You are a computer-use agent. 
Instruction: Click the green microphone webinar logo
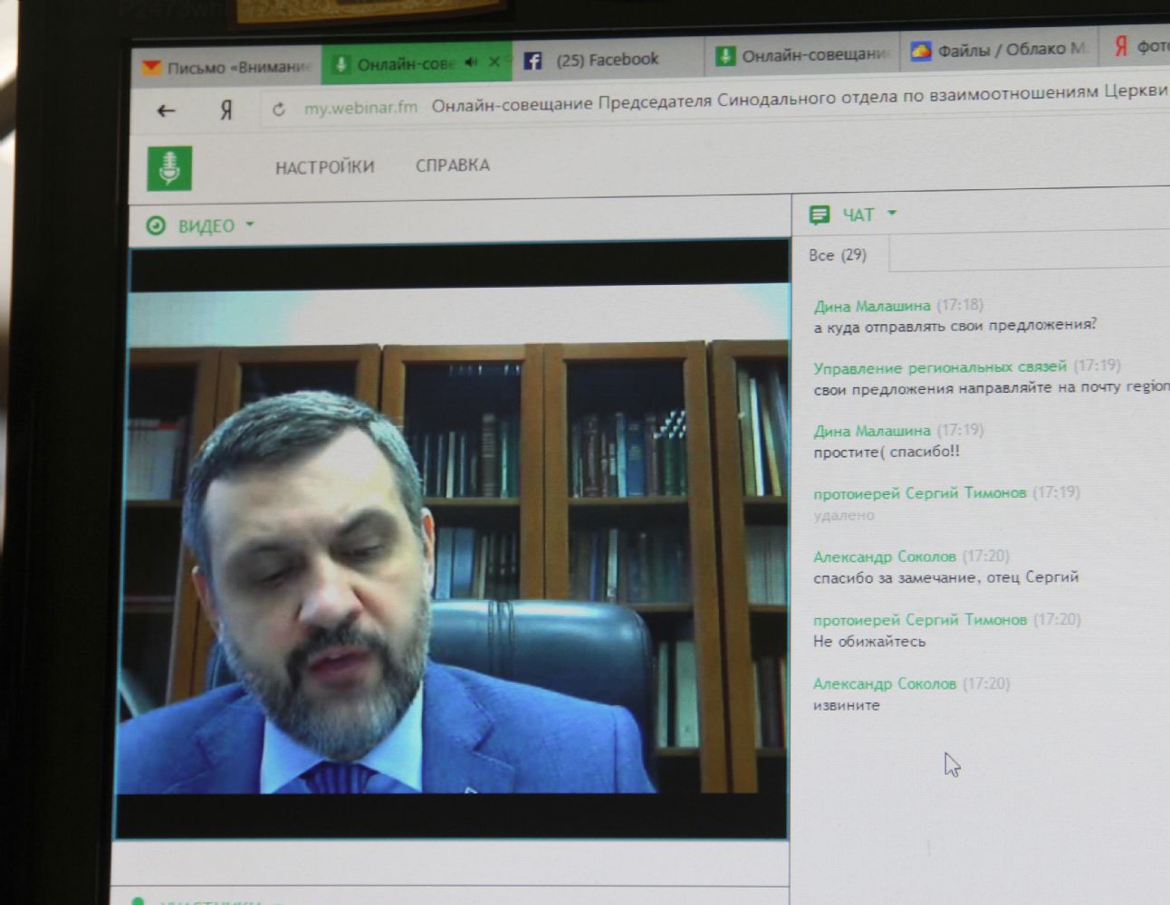pos(169,167)
